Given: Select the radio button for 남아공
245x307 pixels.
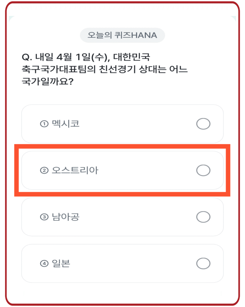Looking at the screenshot, I should pos(203,216).
